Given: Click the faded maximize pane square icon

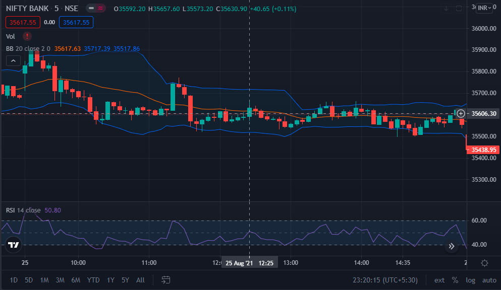Looking at the screenshot, I should coord(459,9).
